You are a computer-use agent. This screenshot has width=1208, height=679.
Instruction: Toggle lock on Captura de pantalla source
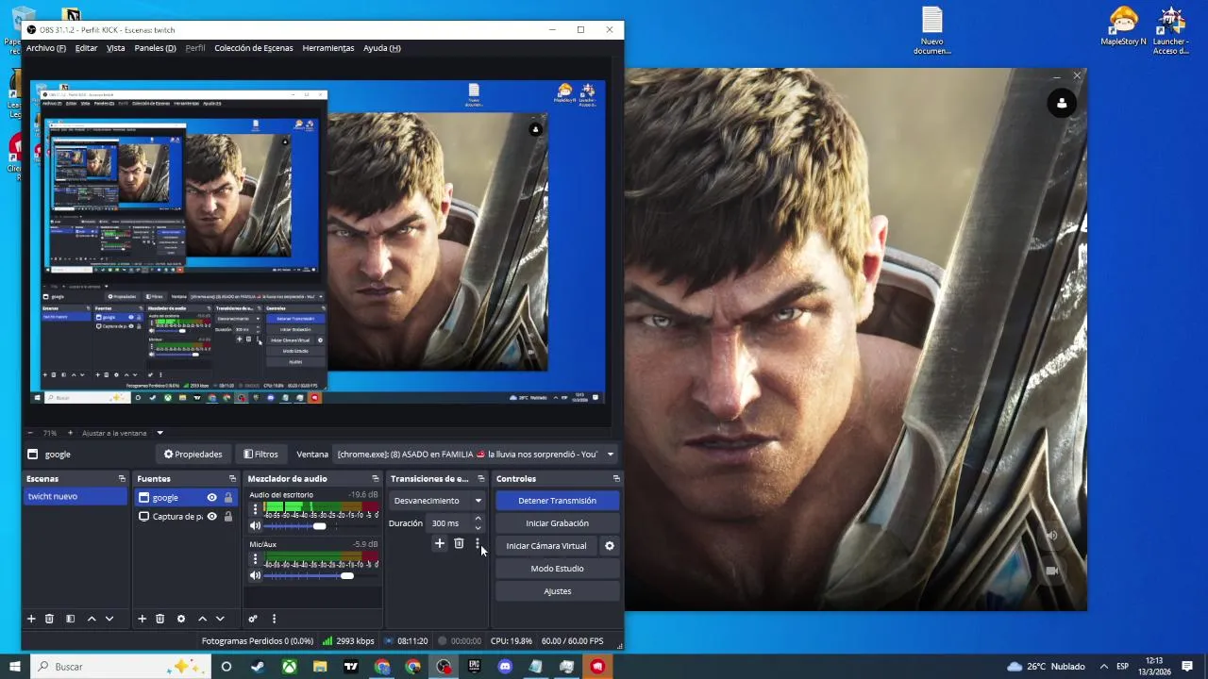[227, 516]
